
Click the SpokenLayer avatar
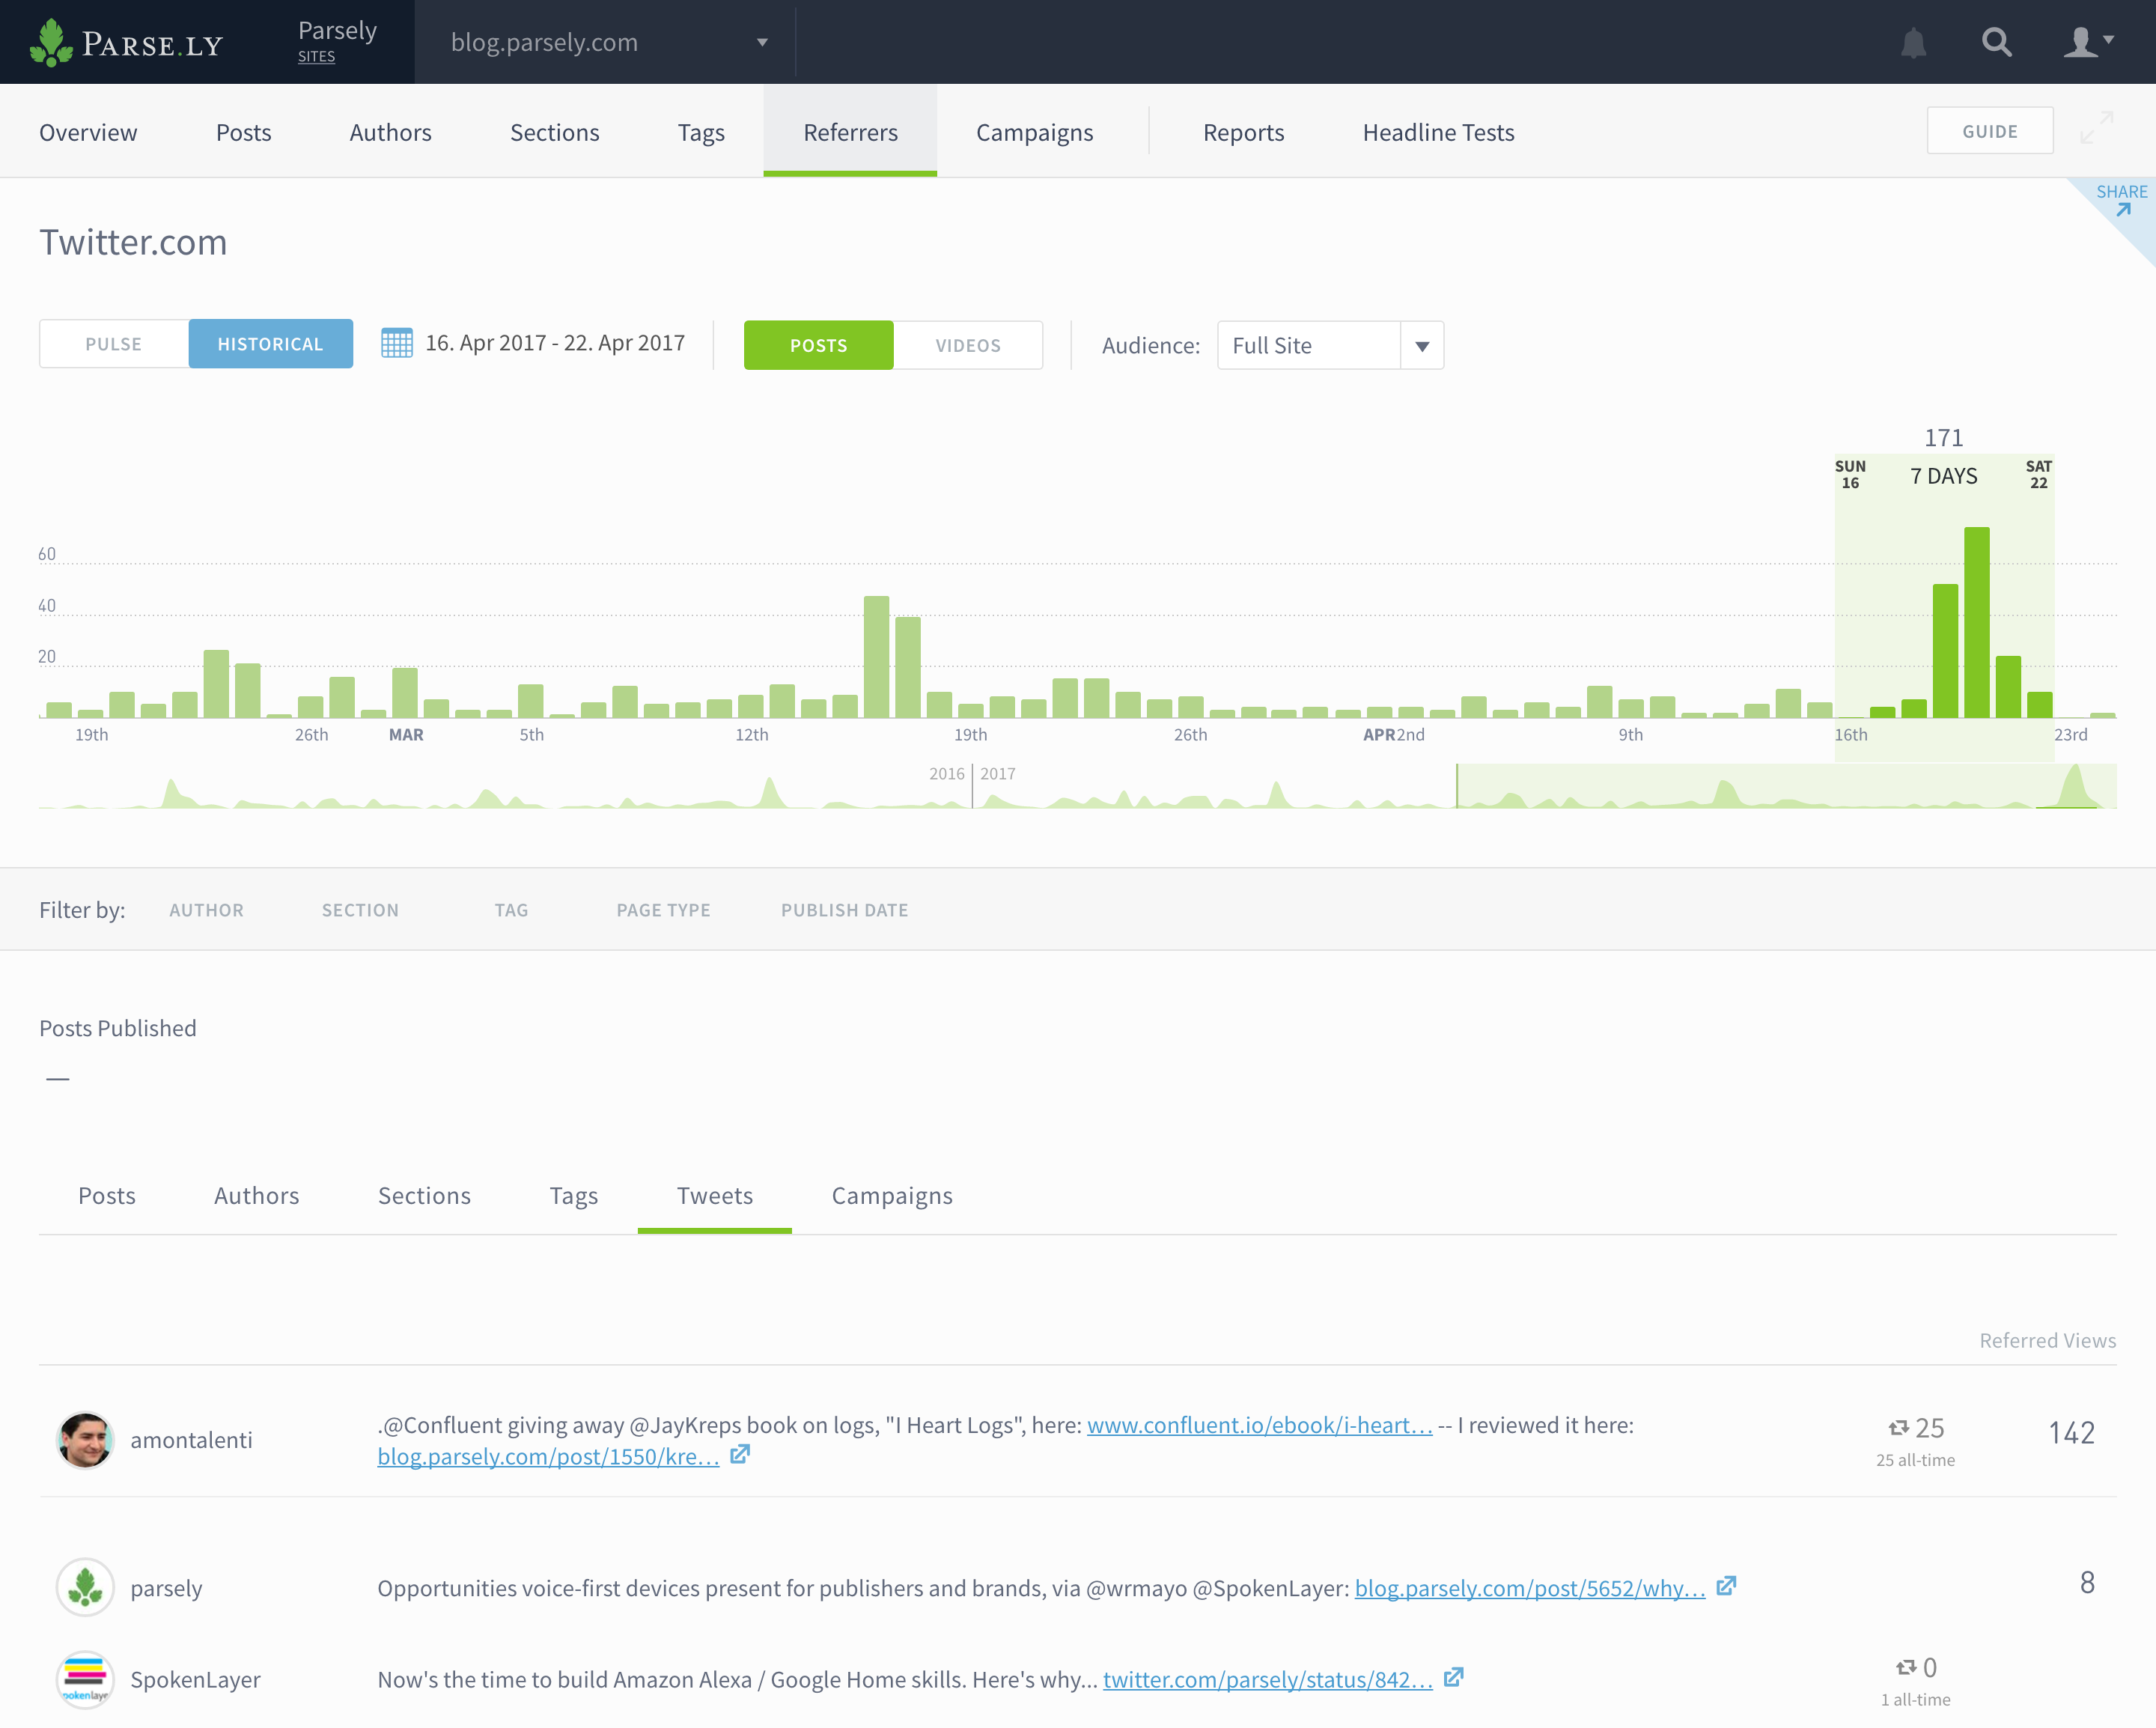point(85,1679)
